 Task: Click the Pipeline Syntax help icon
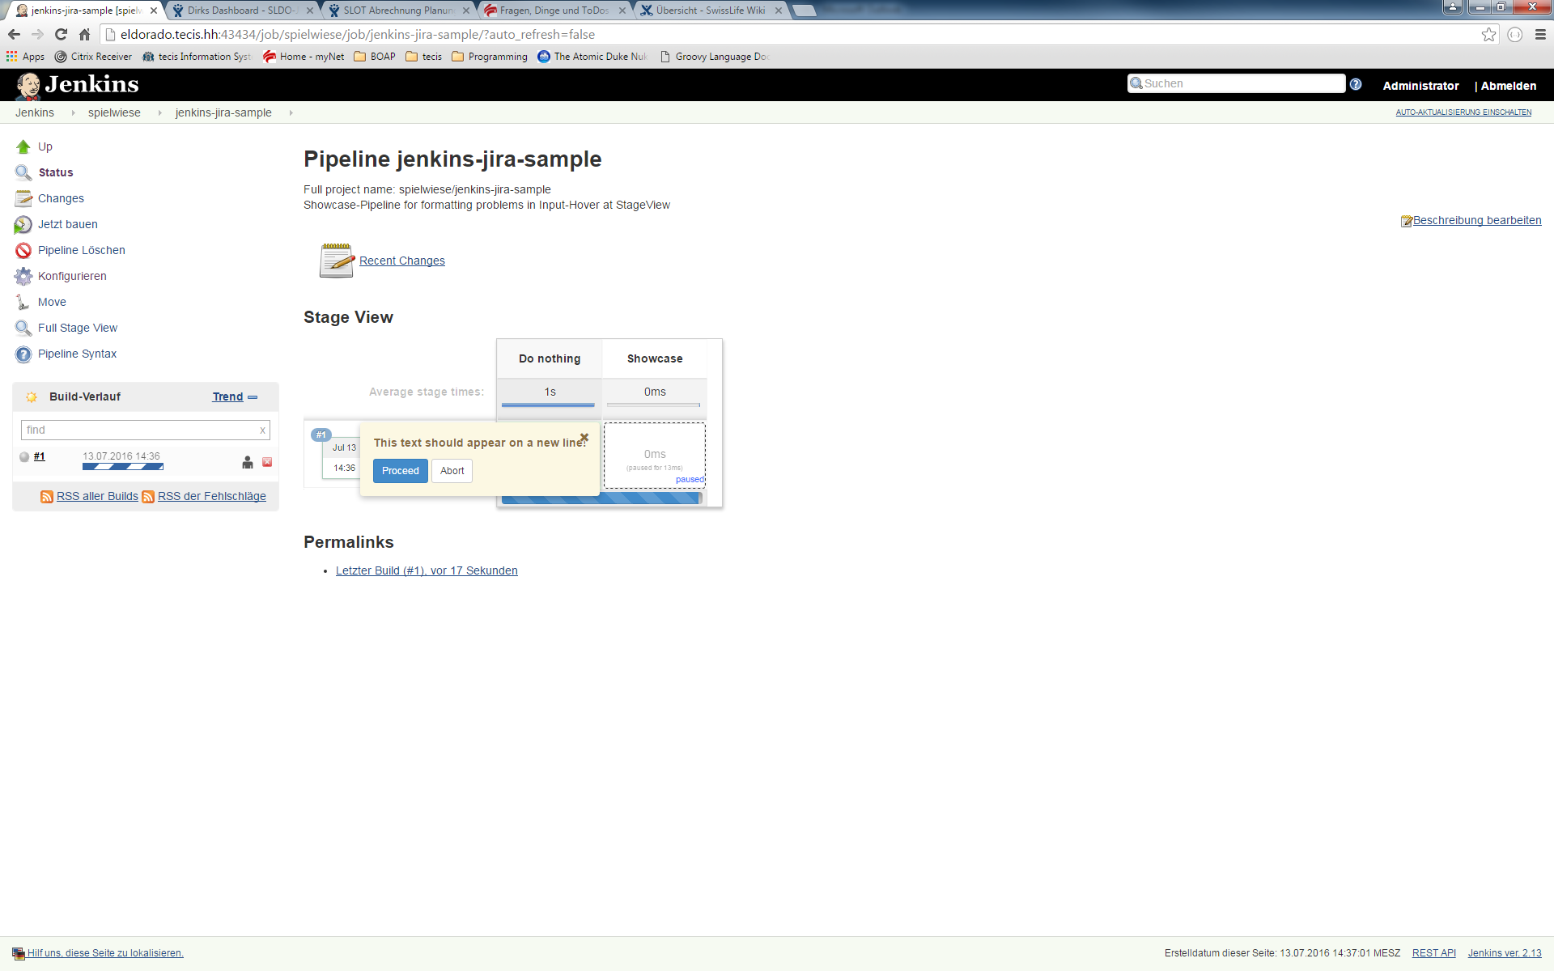23,354
